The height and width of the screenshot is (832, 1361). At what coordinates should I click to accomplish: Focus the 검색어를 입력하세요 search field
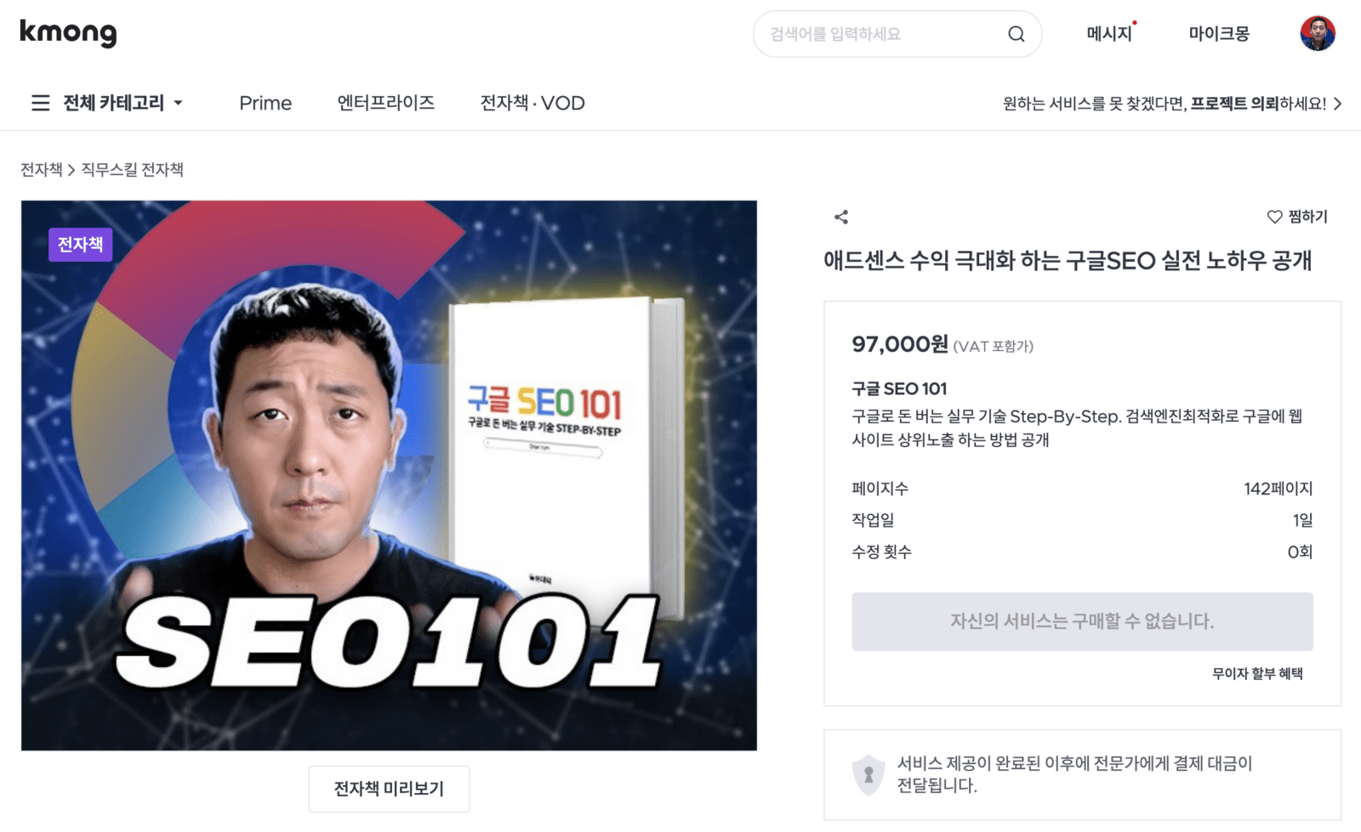point(885,34)
